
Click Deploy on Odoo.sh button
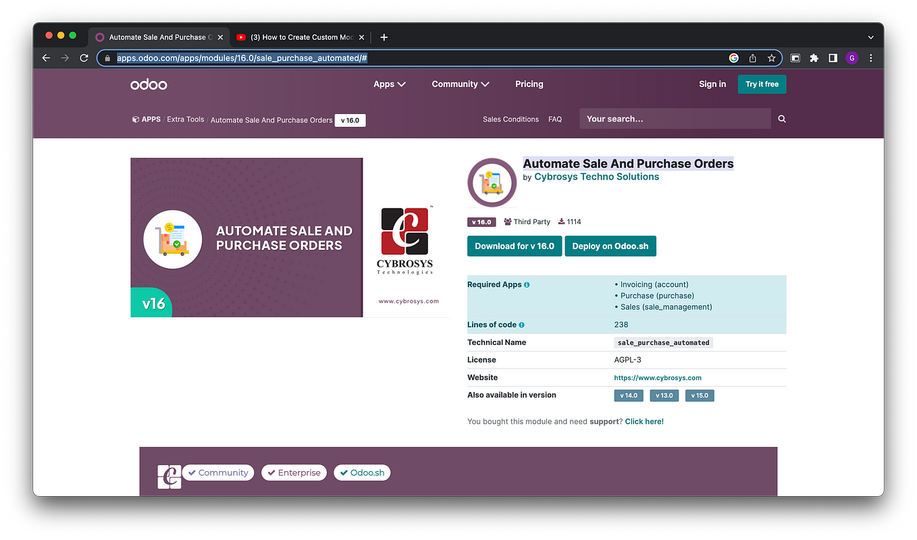(x=610, y=246)
